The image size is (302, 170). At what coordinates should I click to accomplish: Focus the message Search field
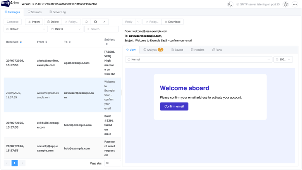(101, 29)
